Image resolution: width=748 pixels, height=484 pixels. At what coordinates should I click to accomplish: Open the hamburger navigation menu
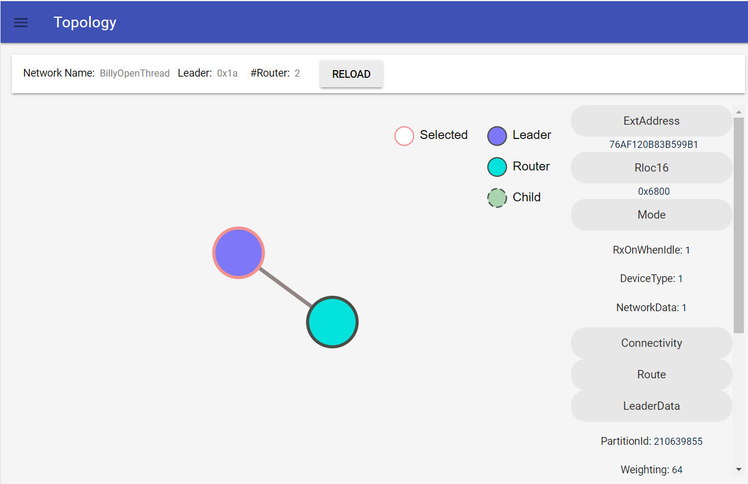coord(21,23)
